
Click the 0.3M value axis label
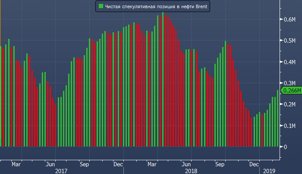click(289, 83)
